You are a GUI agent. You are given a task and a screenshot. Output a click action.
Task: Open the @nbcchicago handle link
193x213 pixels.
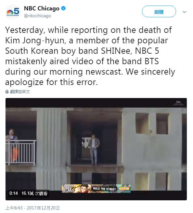coord(37,16)
